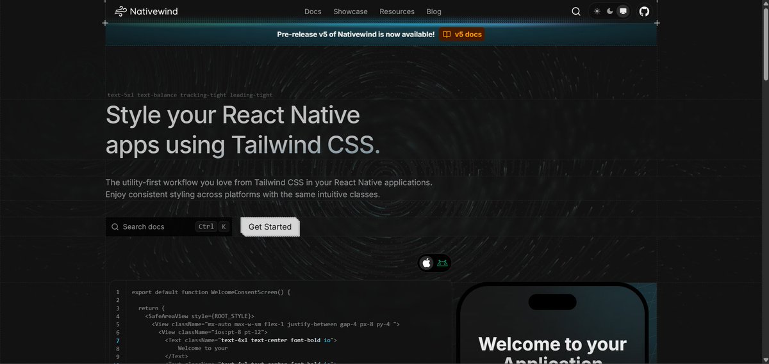Click line number 1 in code gutter

coord(118,292)
